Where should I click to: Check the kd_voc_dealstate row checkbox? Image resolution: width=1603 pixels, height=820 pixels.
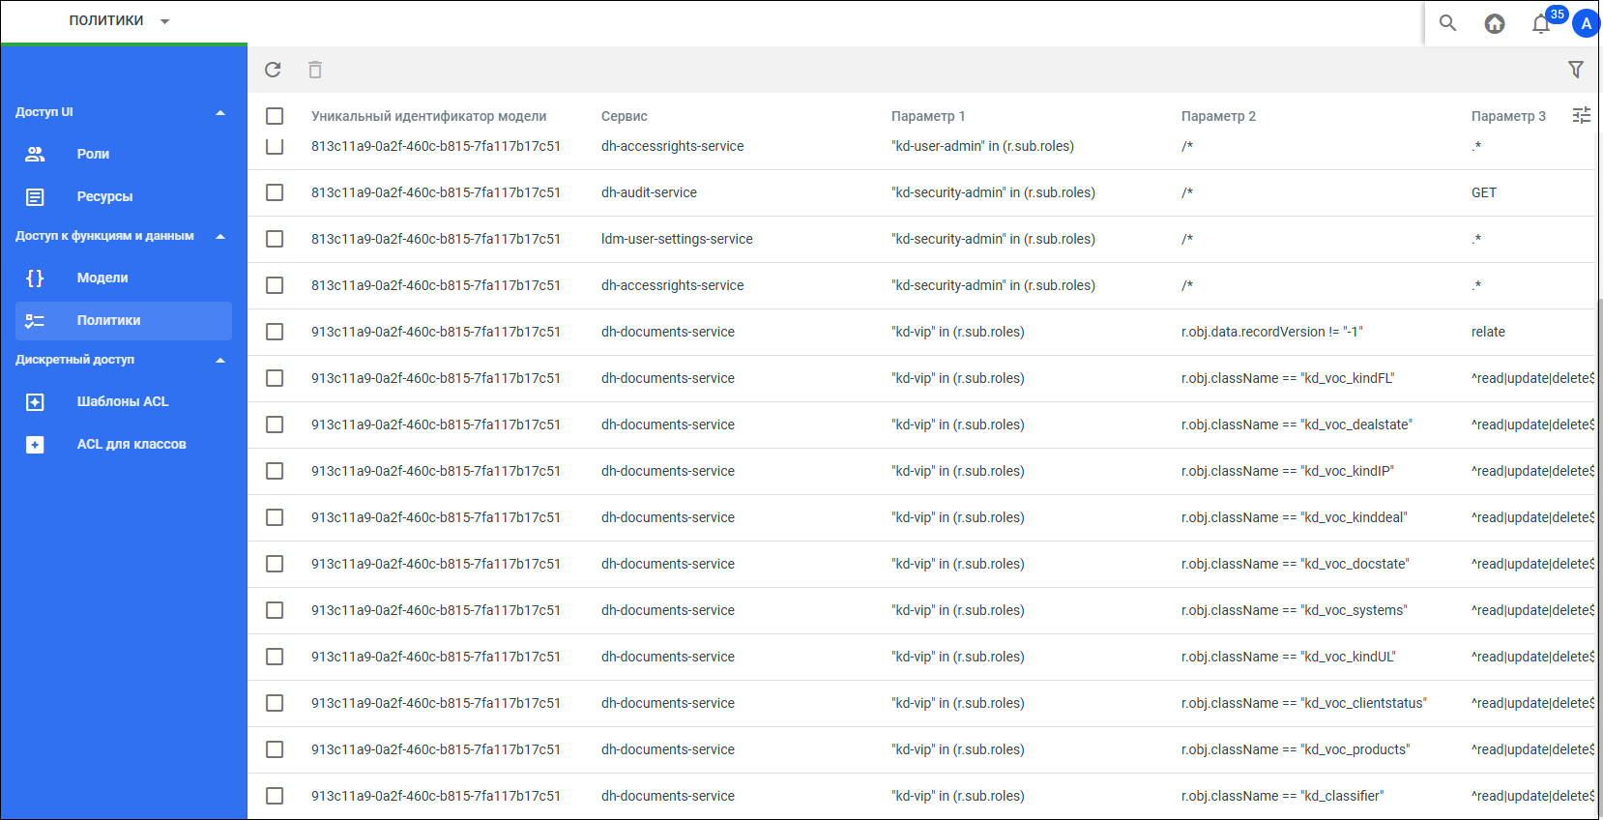(x=275, y=425)
